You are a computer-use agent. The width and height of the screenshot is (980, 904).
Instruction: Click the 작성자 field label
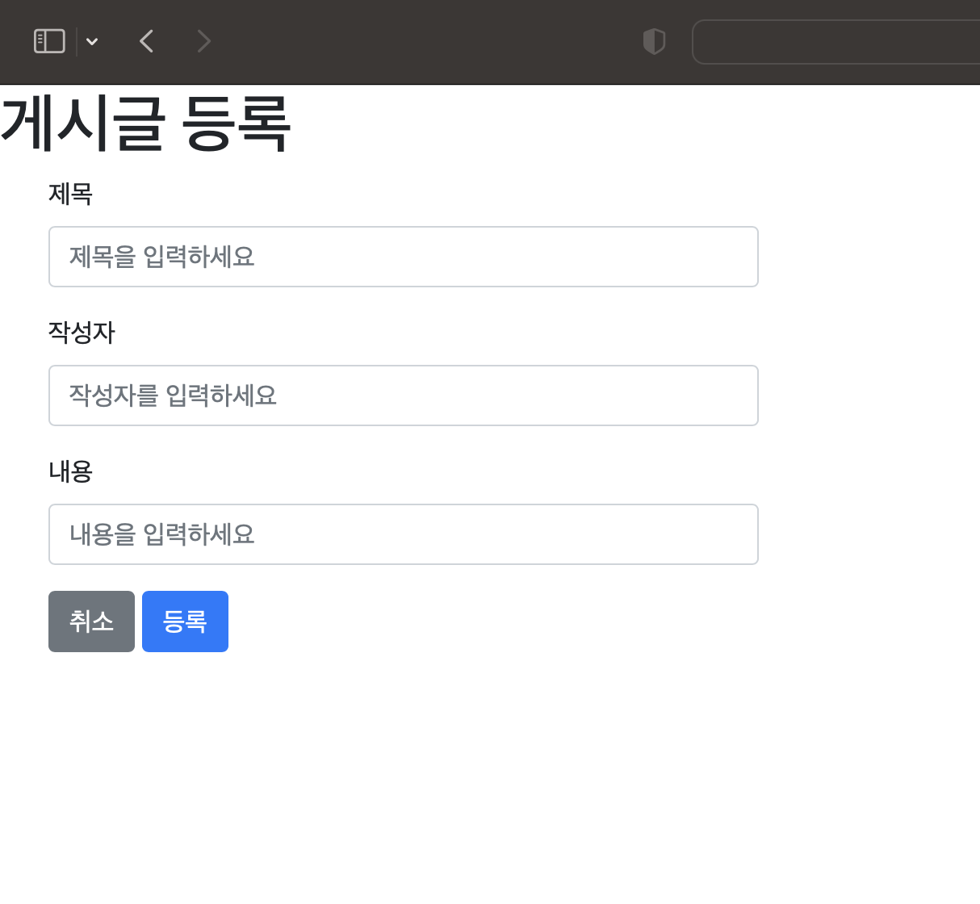coord(82,333)
